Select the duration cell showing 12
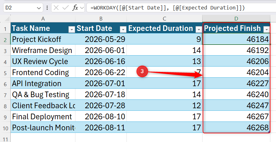This screenshot has width=276, height=142. click(164, 105)
